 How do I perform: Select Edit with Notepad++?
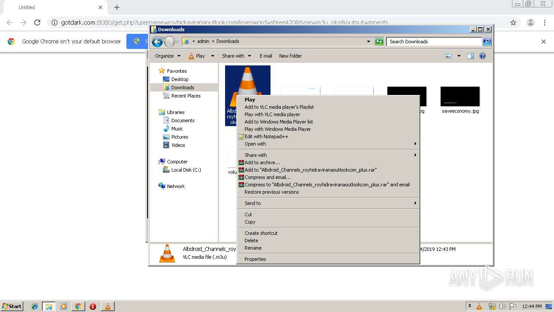[328, 136]
